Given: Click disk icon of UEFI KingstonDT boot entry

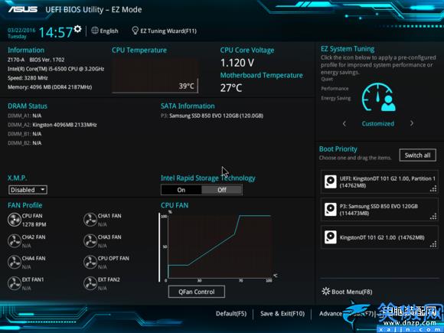Looking at the screenshot, I should coord(330,181).
